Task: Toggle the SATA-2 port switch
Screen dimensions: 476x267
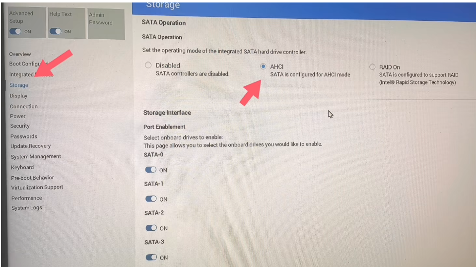Action: [151, 228]
